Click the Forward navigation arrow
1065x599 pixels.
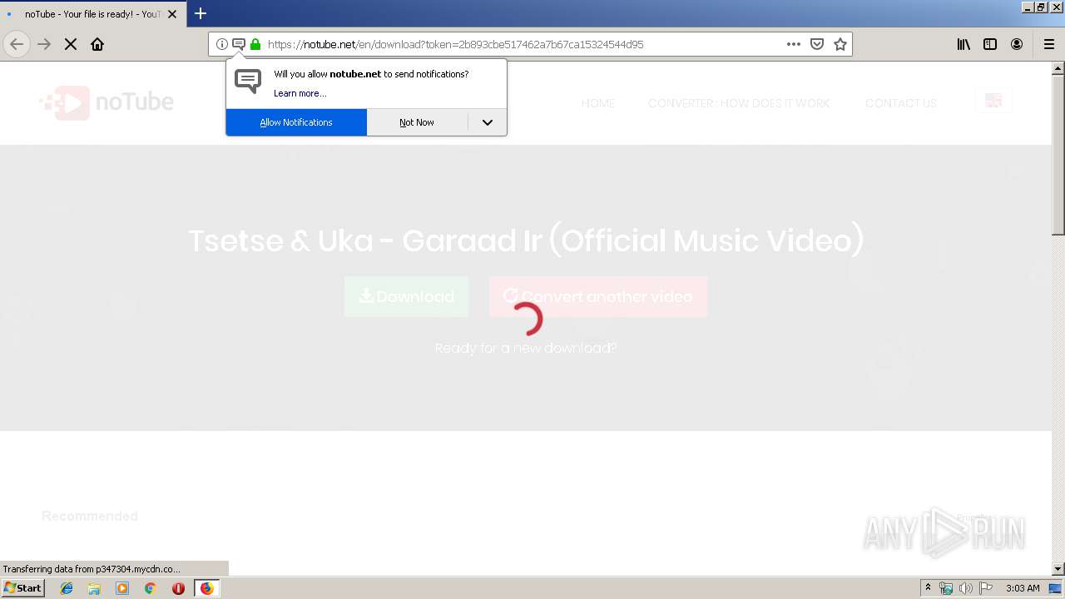click(x=44, y=44)
